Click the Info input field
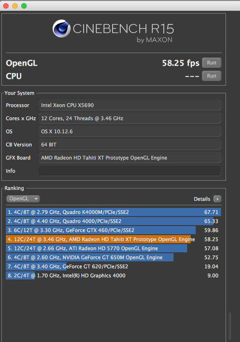Screen dimensions: 240x342 click(x=130, y=171)
